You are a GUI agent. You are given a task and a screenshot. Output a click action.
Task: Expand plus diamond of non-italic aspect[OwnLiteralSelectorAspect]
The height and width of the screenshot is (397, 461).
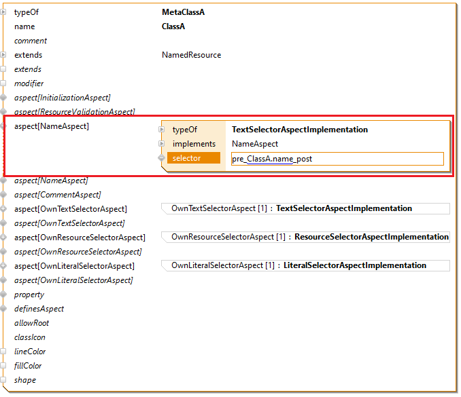tap(3, 266)
